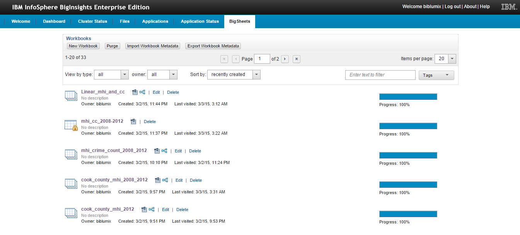This screenshot has width=520, height=235.
Task: Click the Linear_mhi_and_cc progress bar
Action: (408, 97)
